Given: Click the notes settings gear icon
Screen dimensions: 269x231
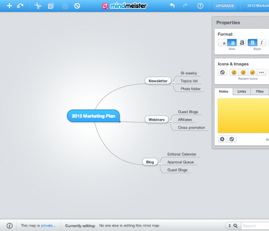Looking at the screenshot, I should pyautogui.click(x=222, y=139).
